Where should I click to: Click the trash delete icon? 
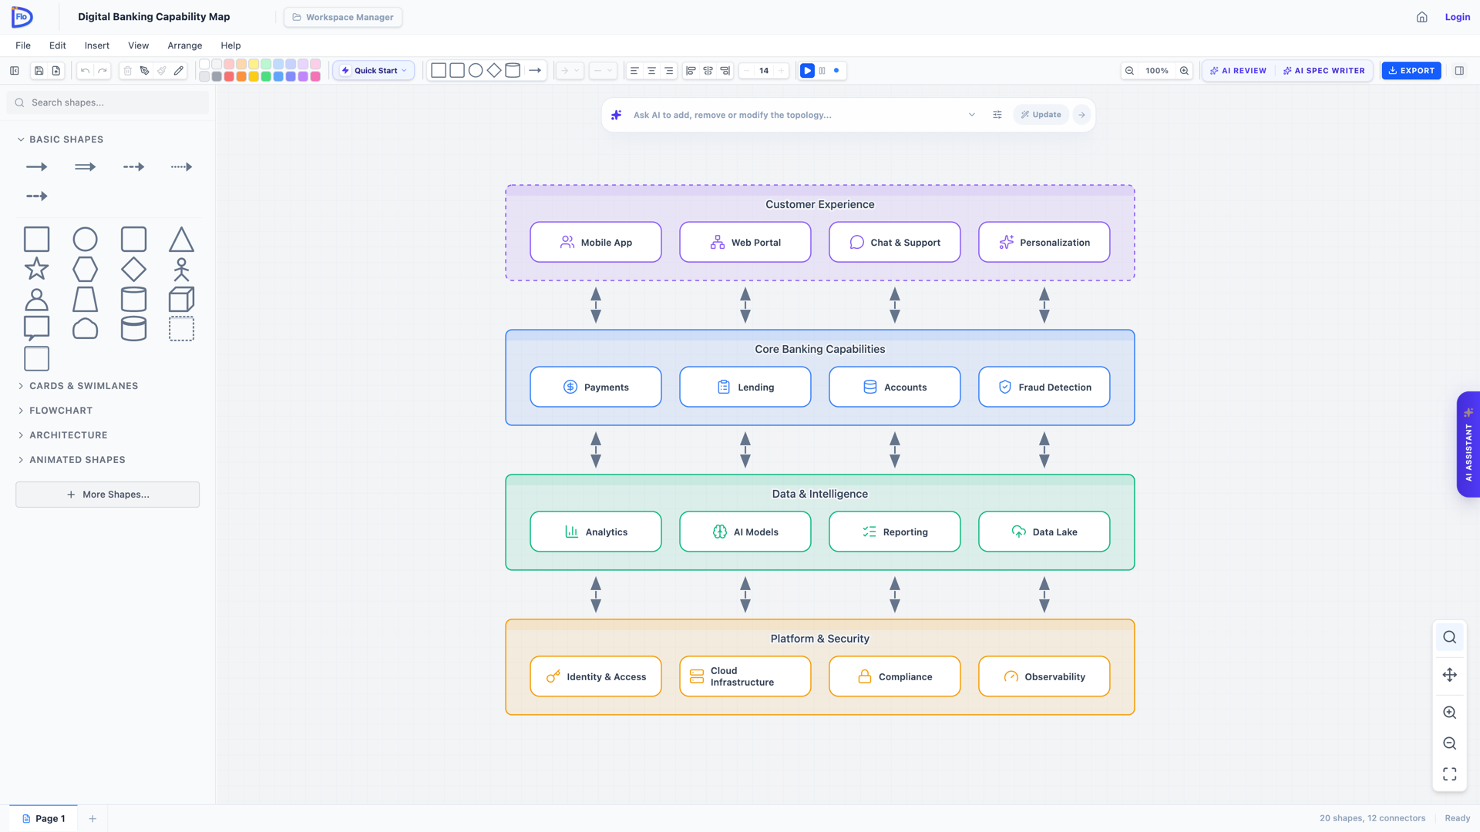[x=128, y=71]
